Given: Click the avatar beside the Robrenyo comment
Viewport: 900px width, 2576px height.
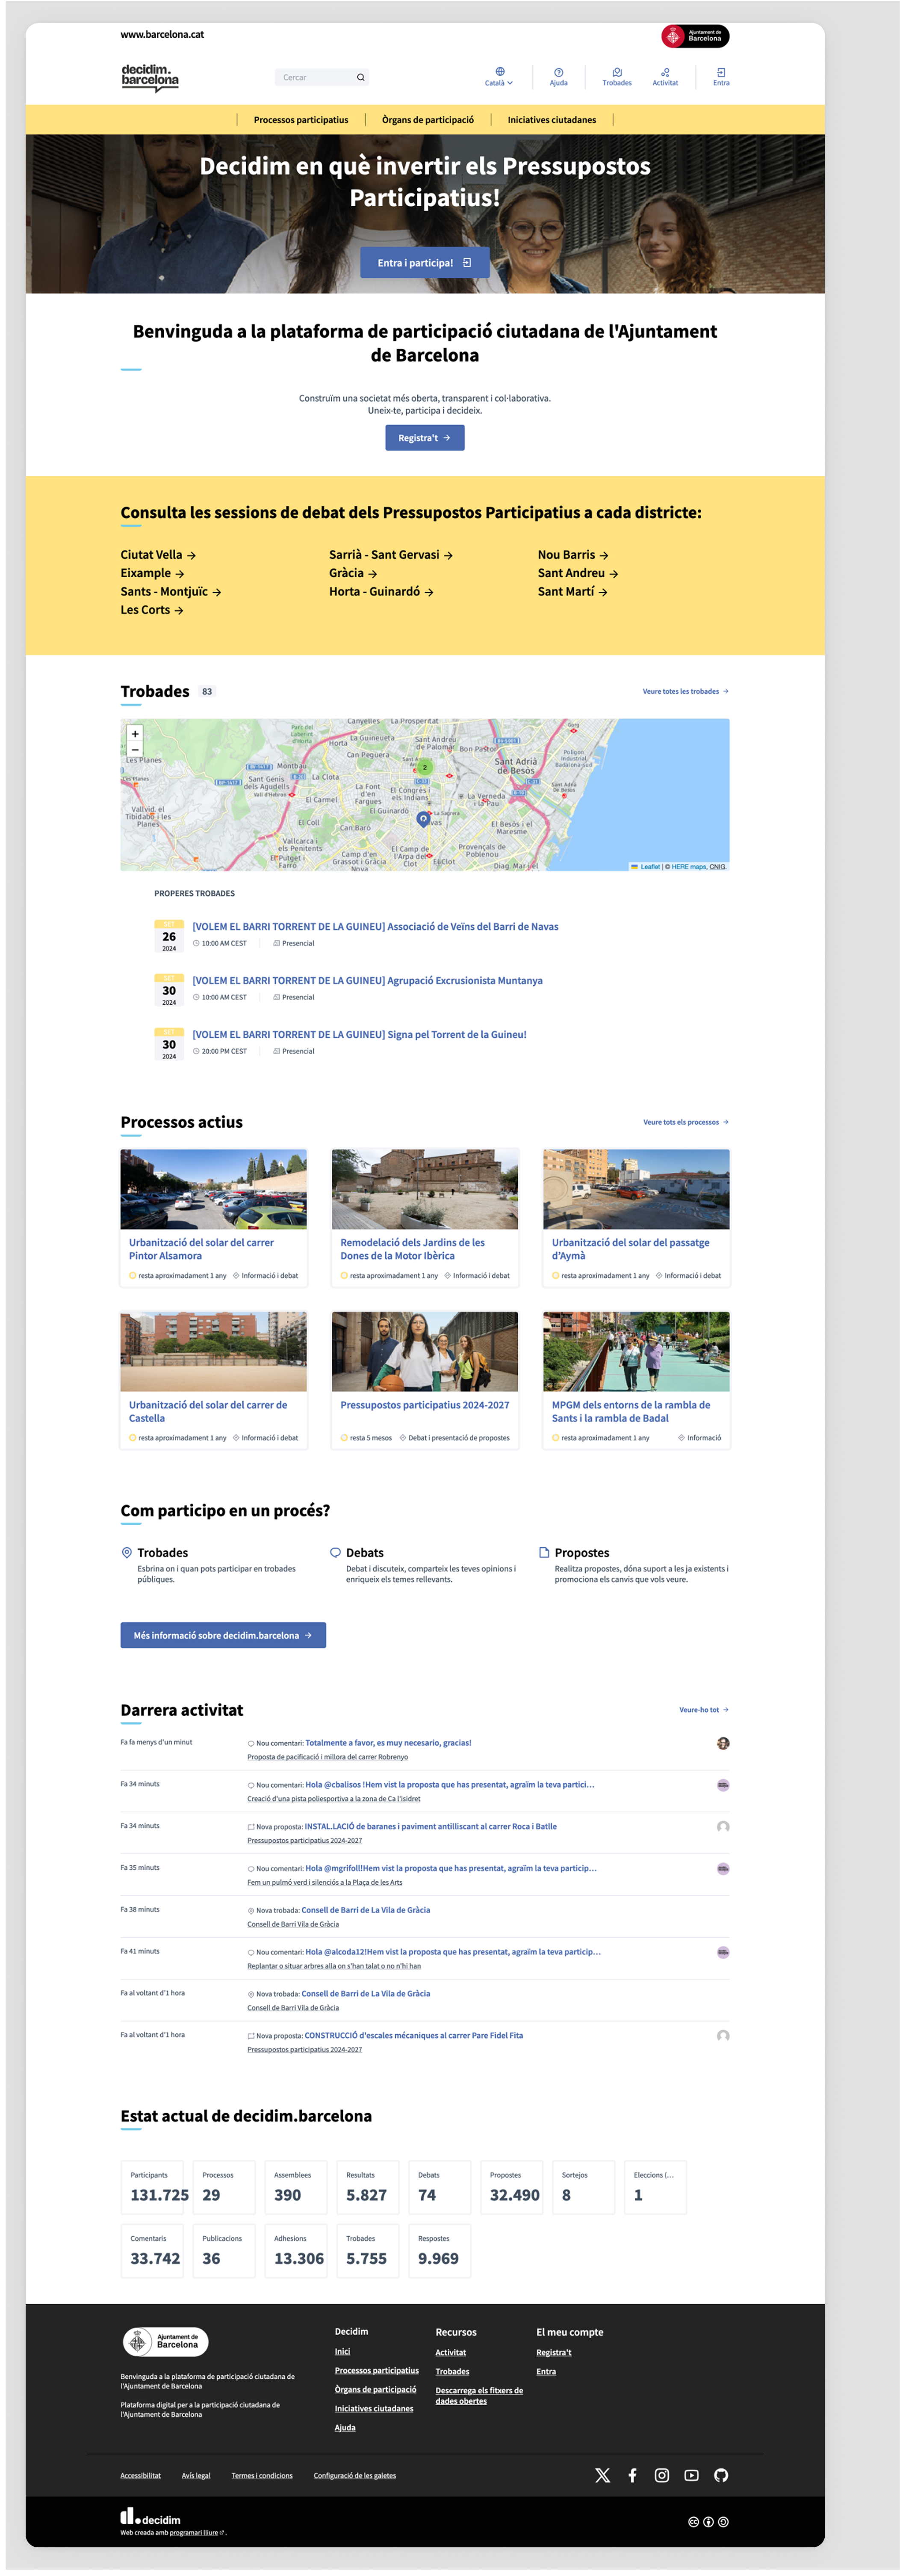Looking at the screenshot, I should point(723,1743).
